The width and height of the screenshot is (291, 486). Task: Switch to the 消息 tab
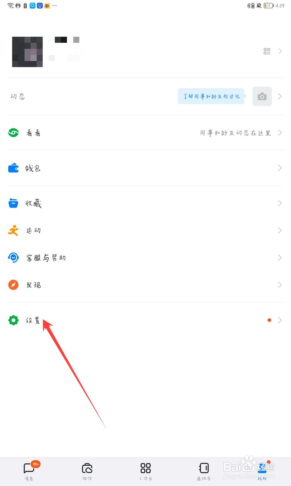29,471
